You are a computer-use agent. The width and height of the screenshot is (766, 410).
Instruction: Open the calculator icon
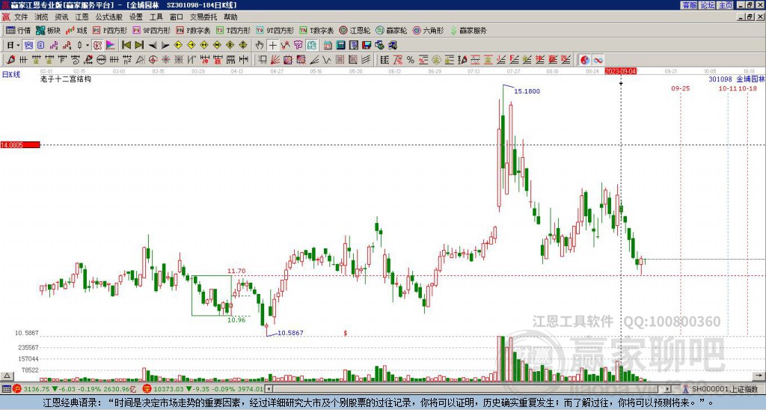[x=340, y=46]
